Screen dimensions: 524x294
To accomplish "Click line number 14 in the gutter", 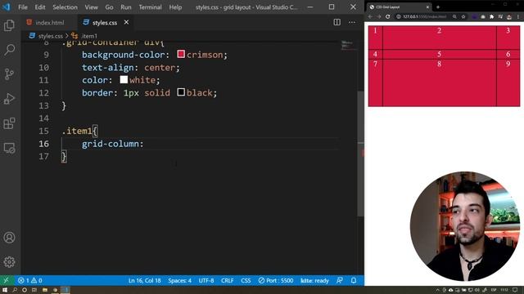I will tap(43, 118).
